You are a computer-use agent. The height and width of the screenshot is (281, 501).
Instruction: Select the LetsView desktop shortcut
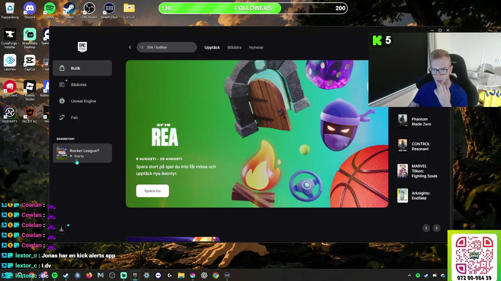[10, 62]
